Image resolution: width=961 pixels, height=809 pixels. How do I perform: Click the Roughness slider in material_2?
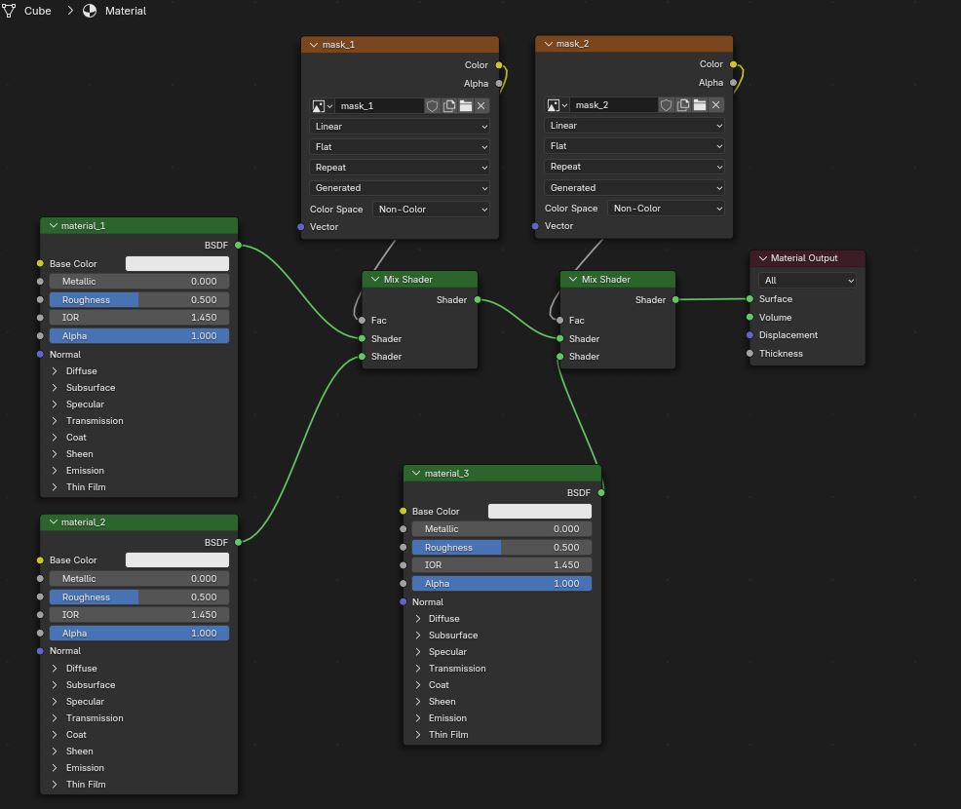tap(139, 597)
